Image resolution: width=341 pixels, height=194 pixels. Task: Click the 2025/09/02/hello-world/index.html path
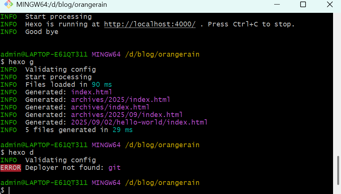[x=139, y=122]
